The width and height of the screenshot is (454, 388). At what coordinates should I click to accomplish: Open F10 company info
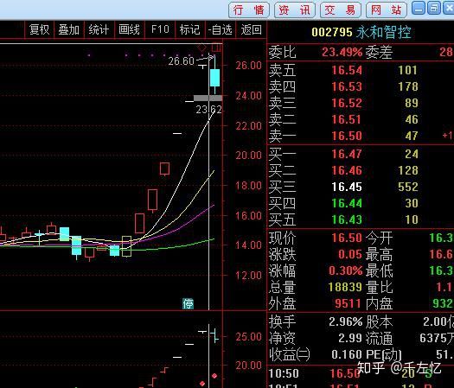(x=160, y=29)
